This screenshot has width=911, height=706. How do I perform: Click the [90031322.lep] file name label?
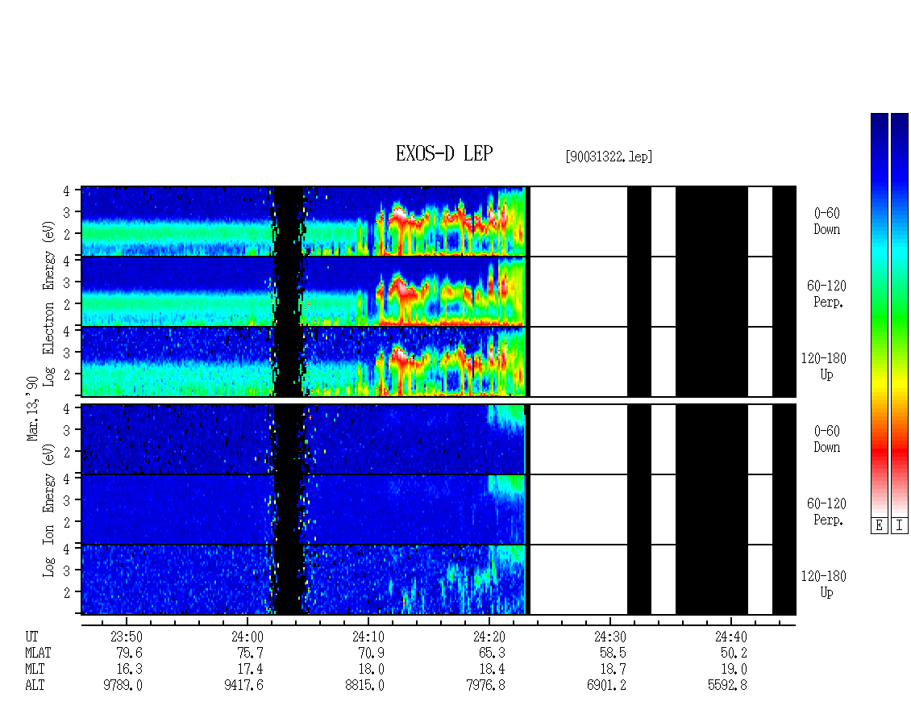click(609, 157)
